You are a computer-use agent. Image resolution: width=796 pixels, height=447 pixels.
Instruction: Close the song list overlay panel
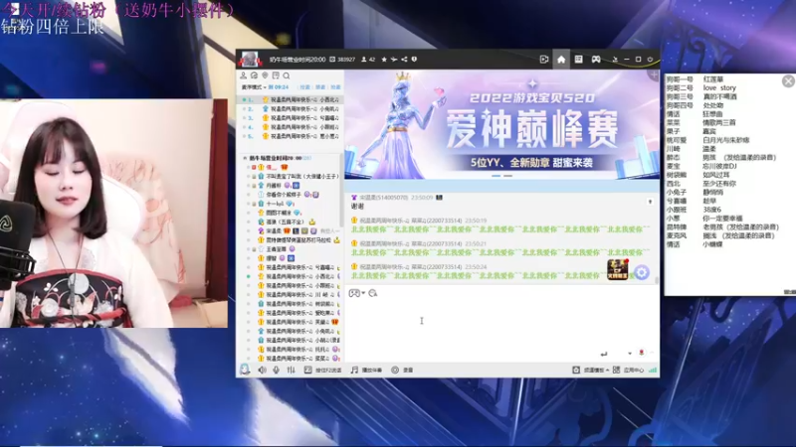tap(788, 81)
